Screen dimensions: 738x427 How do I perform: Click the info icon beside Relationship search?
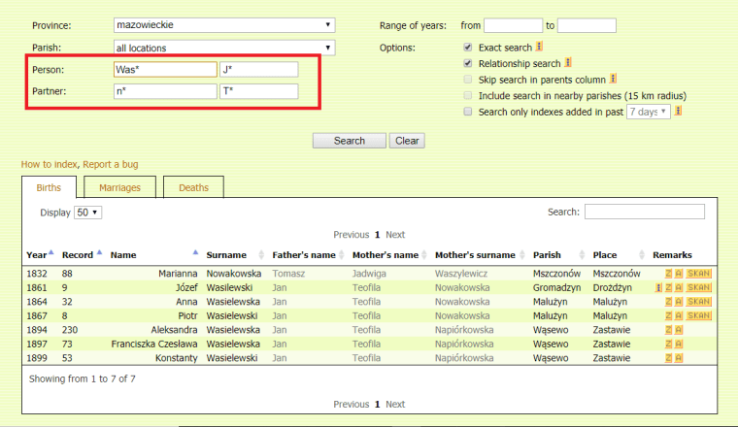tap(568, 63)
